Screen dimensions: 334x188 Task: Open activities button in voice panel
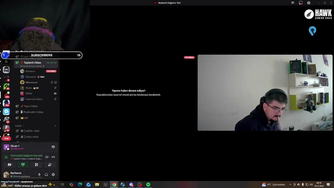tap(37, 164)
